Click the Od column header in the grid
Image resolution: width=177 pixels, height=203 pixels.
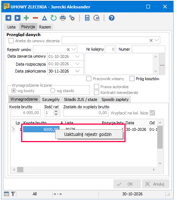tap(152, 123)
